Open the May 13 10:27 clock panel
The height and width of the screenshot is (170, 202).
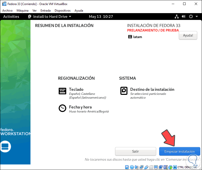pyautogui.click(x=101, y=16)
